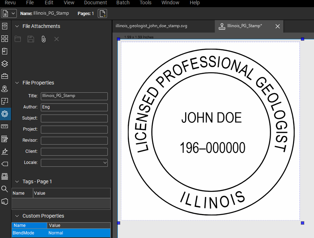Screen dimensions: 314x238
Task: Click Custom Properties Name column header
Action: pyautogui.click(x=29, y=225)
